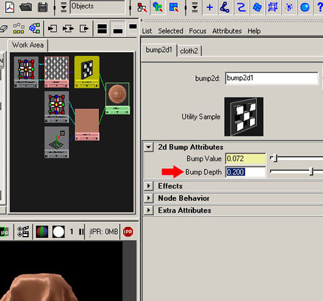Click the blue sphere render icon
This screenshot has height=301, width=323.
[x=305, y=7]
